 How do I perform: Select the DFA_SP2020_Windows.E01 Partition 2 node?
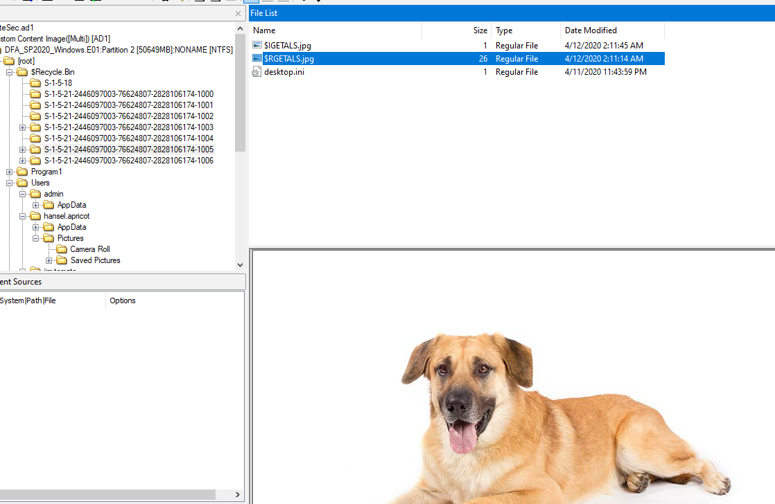(119, 50)
